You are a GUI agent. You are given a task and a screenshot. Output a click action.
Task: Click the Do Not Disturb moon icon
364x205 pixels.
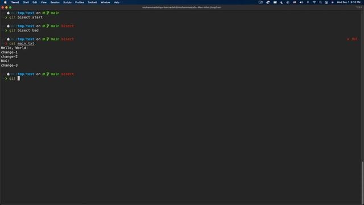(282, 2)
